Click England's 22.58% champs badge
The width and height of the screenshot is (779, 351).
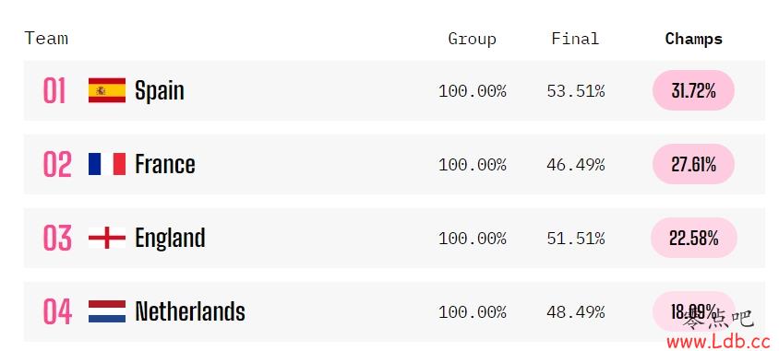pyautogui.click(x=693, y=238)
